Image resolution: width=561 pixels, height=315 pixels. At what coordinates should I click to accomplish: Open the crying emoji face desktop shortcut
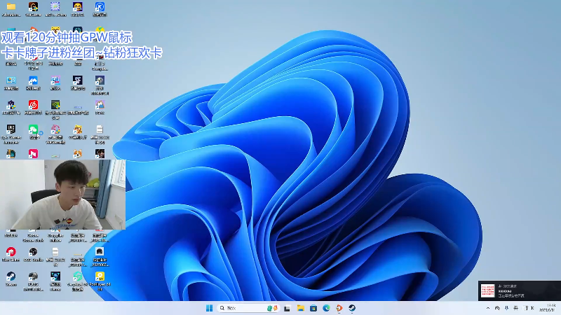tap(78, 7)
